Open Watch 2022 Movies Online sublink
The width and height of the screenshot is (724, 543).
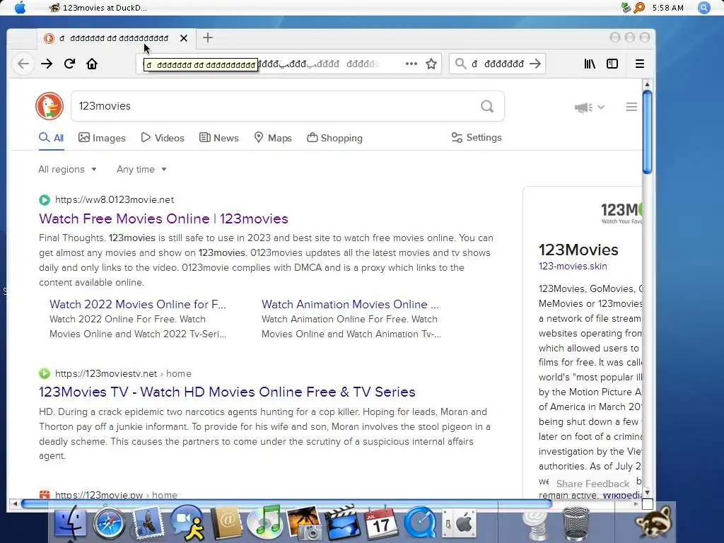(138, 304)
